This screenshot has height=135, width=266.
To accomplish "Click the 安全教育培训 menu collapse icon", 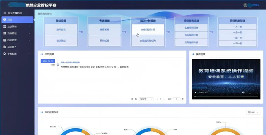I will click(x=5, y=13).
